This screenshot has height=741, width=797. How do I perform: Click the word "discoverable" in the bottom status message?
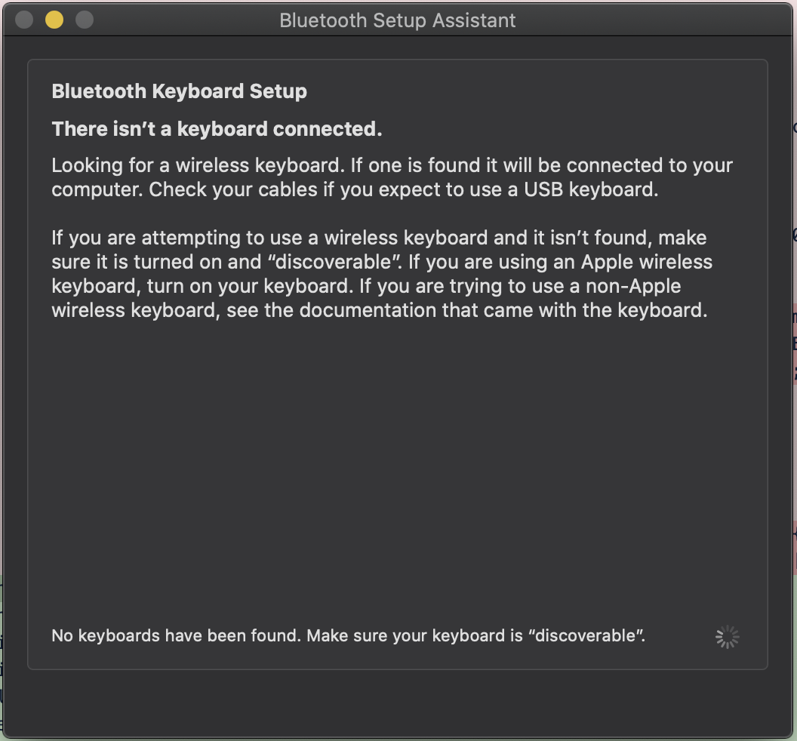tap(586, 636)
